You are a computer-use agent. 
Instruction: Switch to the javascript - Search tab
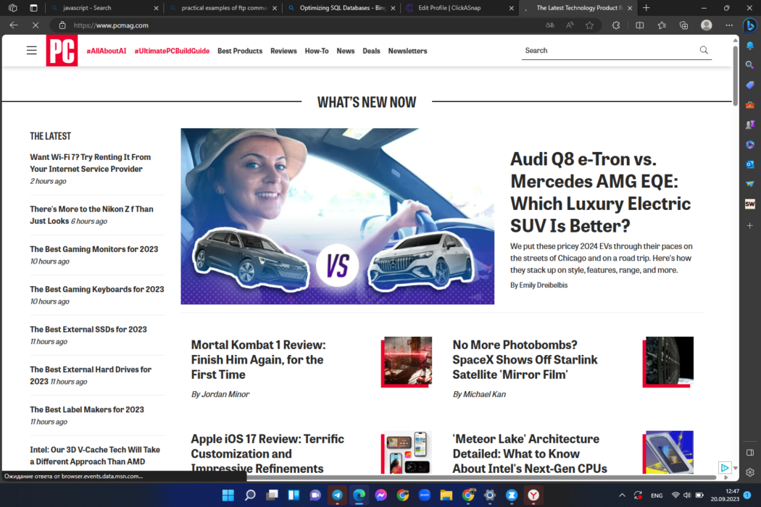coord(104,8)
